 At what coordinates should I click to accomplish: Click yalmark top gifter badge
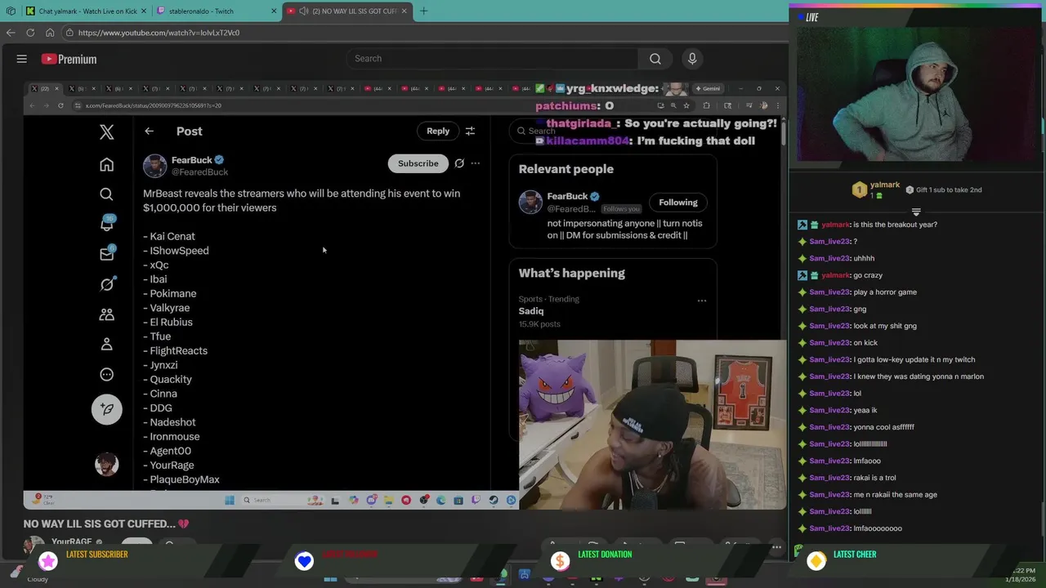tap(859, 189)
